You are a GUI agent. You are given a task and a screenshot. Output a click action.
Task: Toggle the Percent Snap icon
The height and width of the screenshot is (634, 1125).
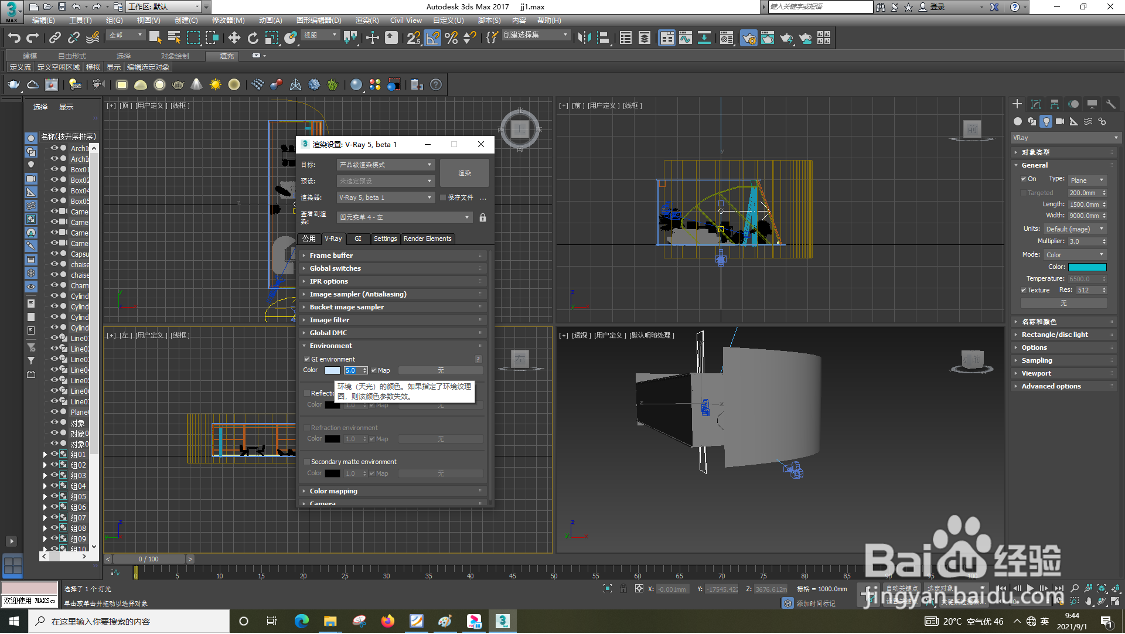(451, 38)
